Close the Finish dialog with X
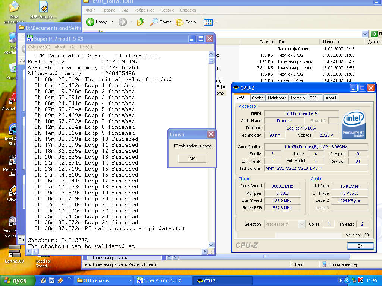382x286 pixels. 211,134
